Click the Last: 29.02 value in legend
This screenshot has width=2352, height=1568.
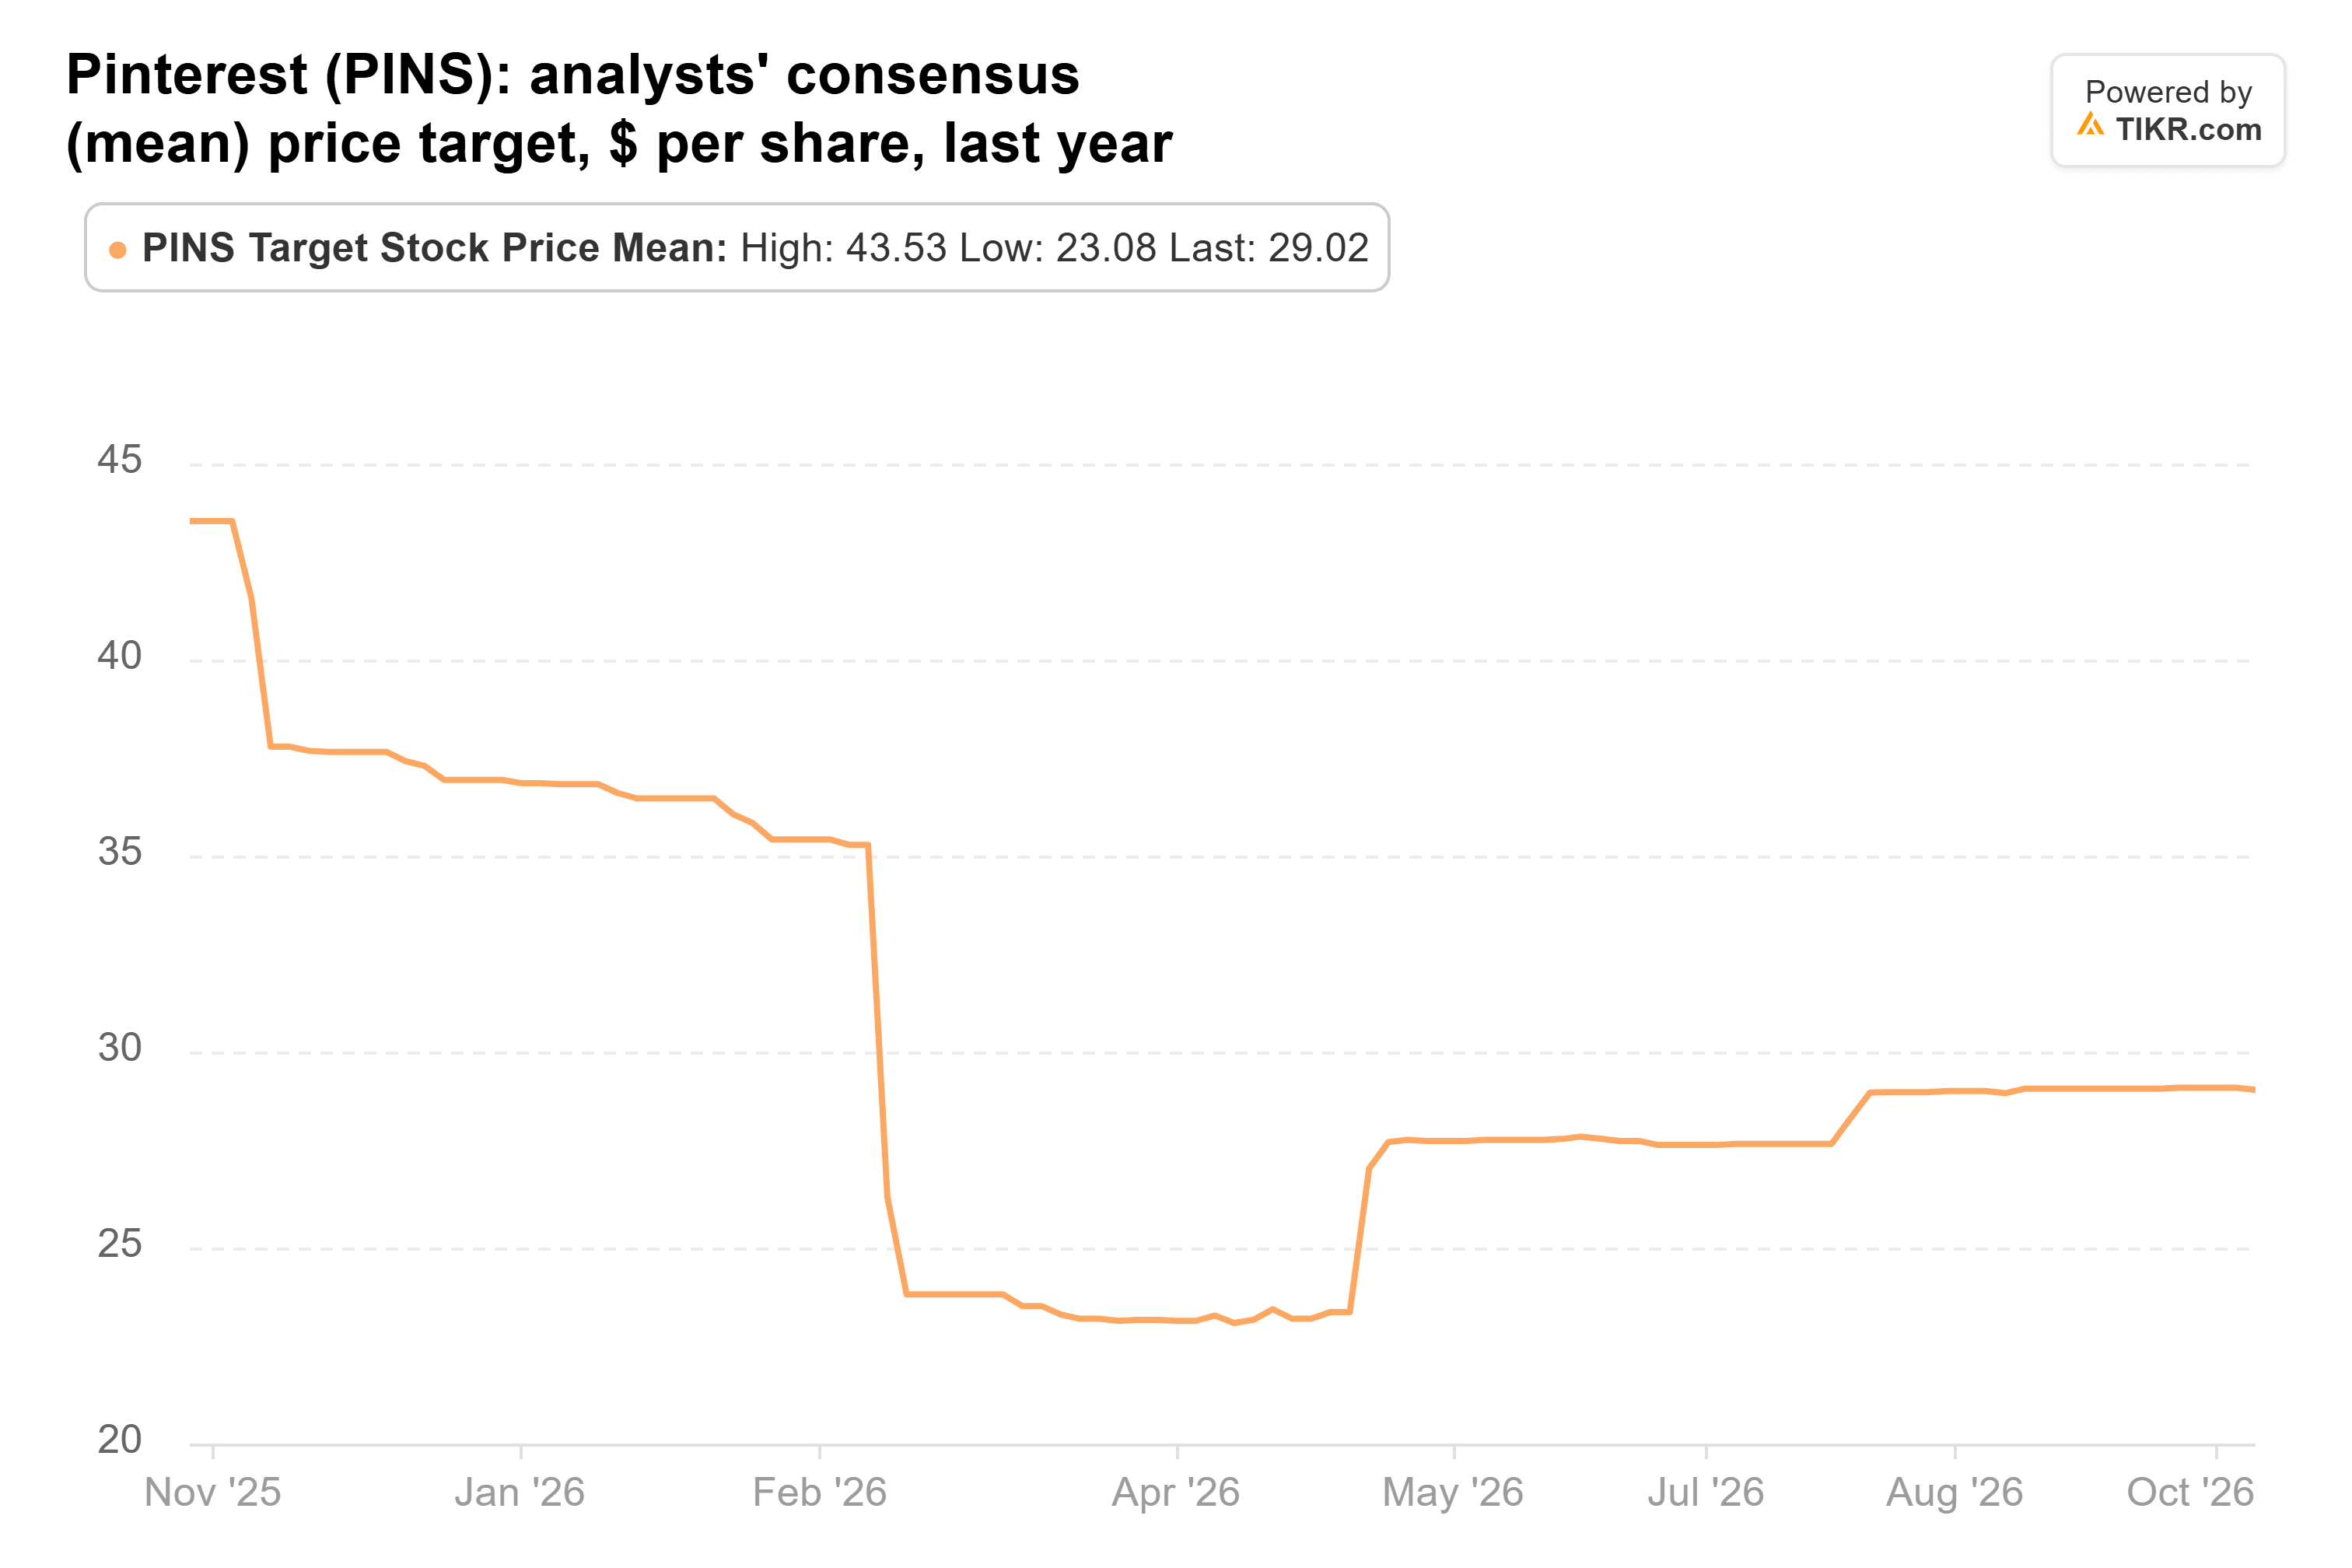1268,248
